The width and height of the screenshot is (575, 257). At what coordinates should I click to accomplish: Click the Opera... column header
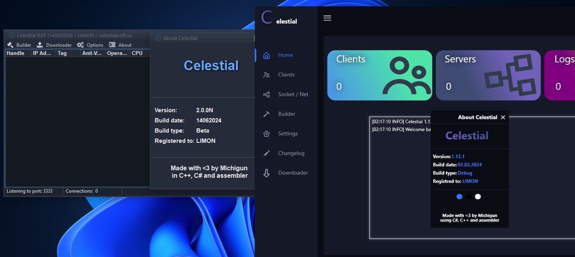coord(118,53)
